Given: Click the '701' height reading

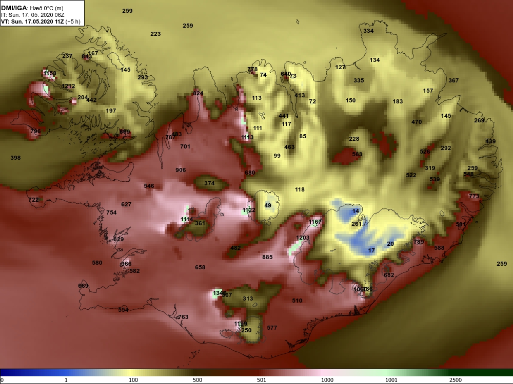Looking at the screenshot, I should click(x=185, y=146).
